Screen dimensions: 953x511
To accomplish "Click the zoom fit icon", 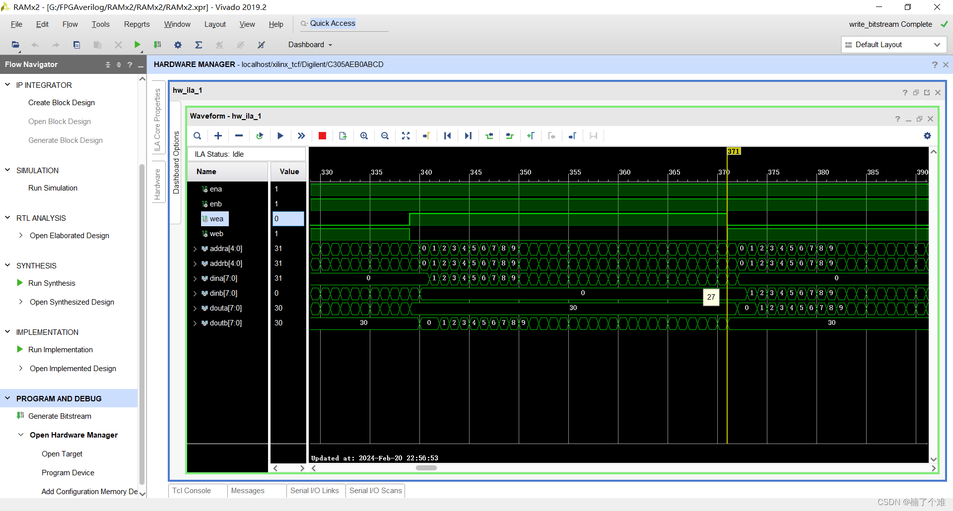I will click(x=406, y=136).
